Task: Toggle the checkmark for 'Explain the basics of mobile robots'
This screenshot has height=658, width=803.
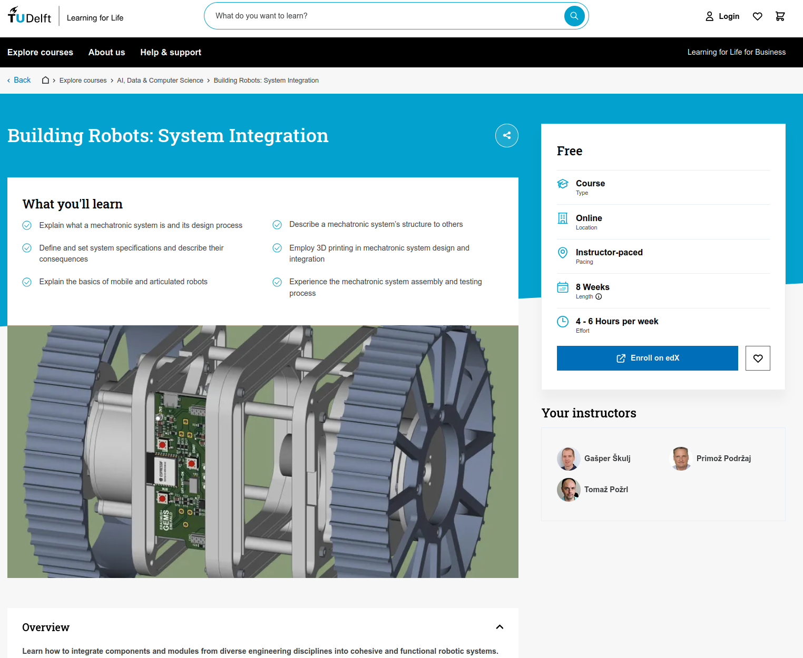Action: (x=27, y=282)
